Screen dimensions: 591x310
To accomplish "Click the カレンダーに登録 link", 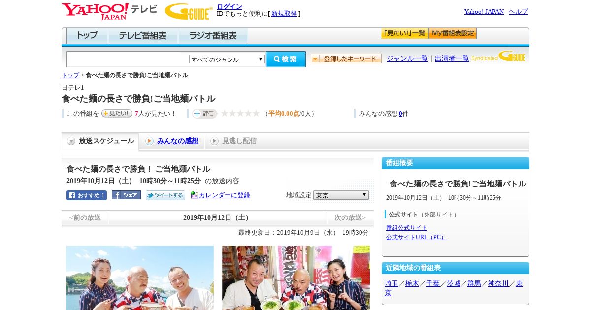I will 225,195.
